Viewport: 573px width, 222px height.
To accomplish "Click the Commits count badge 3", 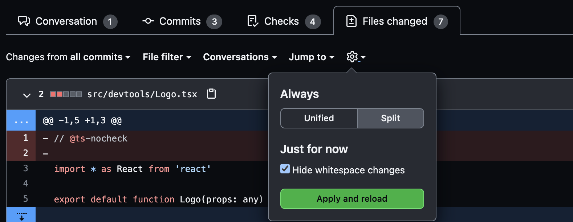I will pyautogui.click(x=214, y=22).
